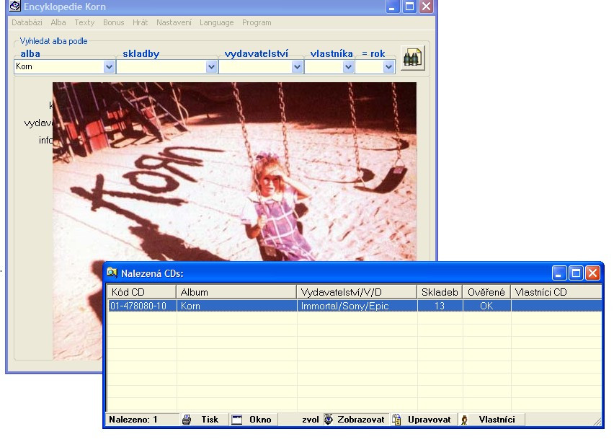Image resolution: width=614 pixels, height=442 pixels.
Task: Open the Nastavení menu
Action: click(174, 22)
